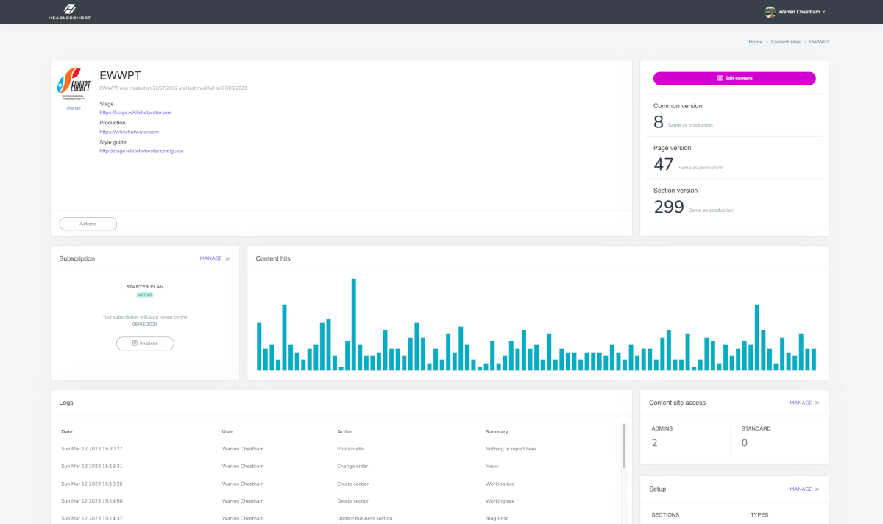This screenshot has height=524, width=883.
Task: Open the Invoices button
Action: pyautogui.click(x=145, y=343)
